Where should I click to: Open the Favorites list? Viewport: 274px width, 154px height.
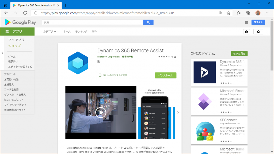(238, 13)
